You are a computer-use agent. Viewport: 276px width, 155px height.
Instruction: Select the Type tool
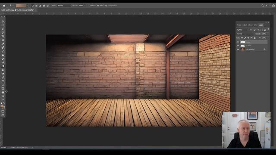3,81
